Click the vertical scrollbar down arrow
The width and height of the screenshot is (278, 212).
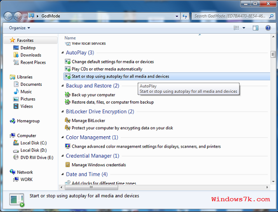point(273,182)
